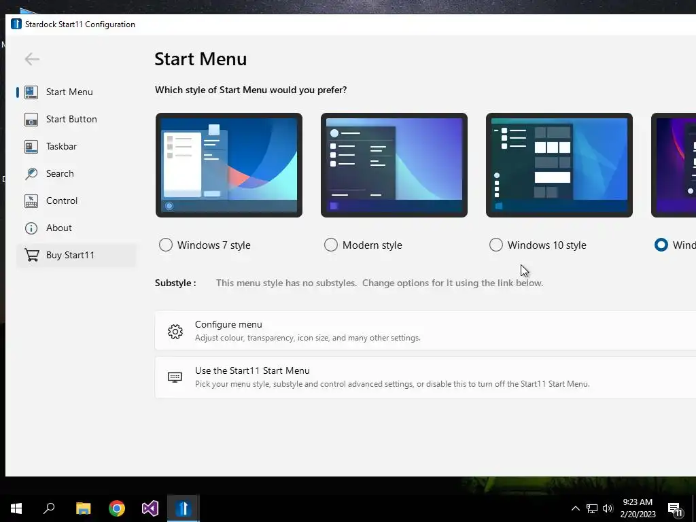696x522 pixels.
Task: Click the shopping cart icon
Action: click(x=31, y=256)
